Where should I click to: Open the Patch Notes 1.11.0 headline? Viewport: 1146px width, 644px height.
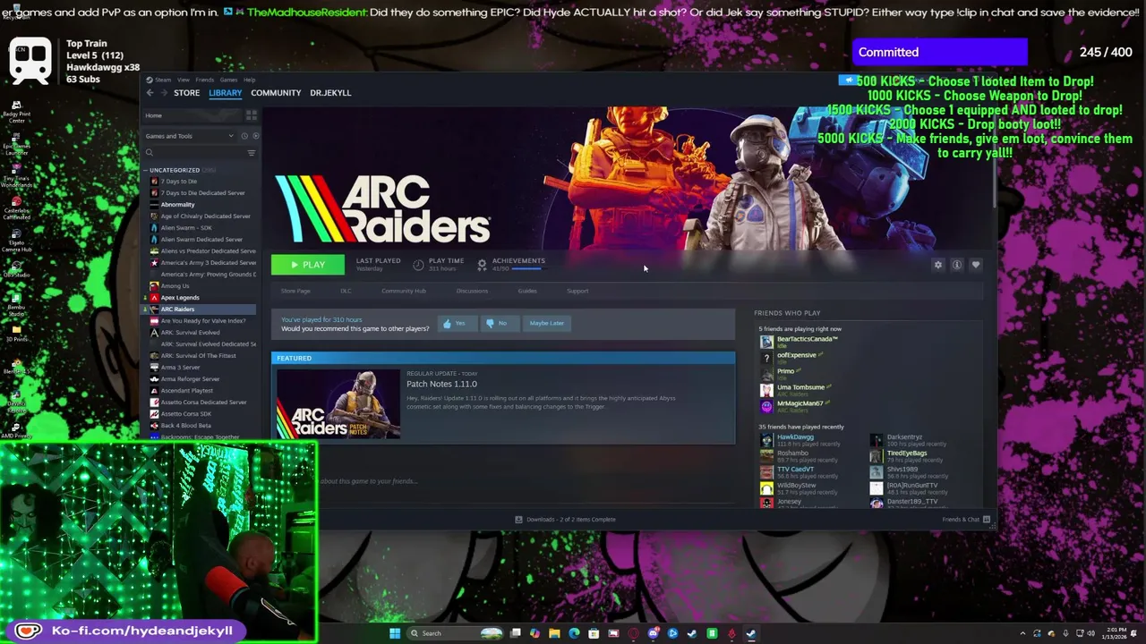[x=441, y=384]
